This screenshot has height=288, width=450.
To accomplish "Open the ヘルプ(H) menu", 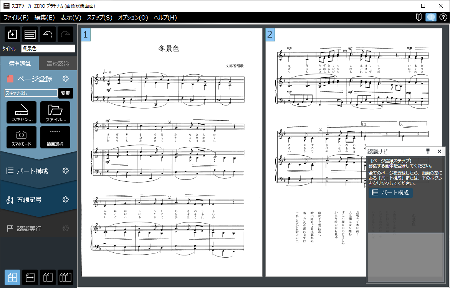I will [165, 18].
